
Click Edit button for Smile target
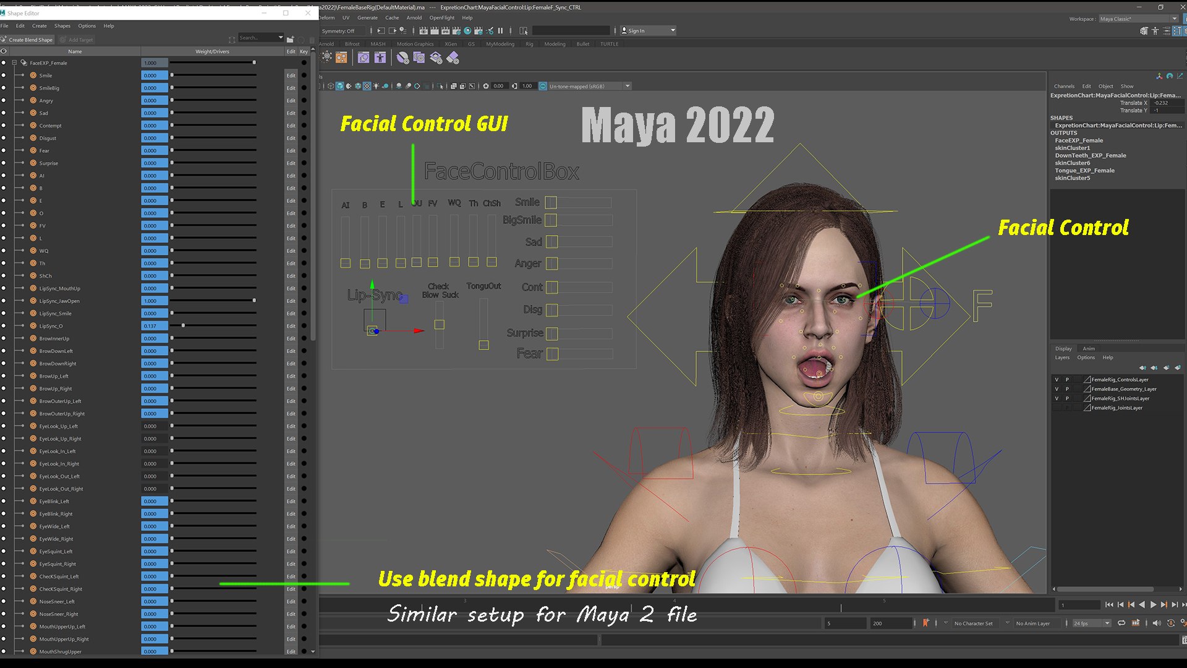pyautogui.click(x=291, y=75)
